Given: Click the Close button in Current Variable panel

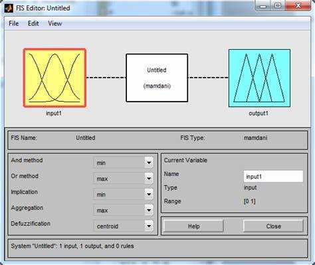Looking at the screenshot, I should point(273,226).
